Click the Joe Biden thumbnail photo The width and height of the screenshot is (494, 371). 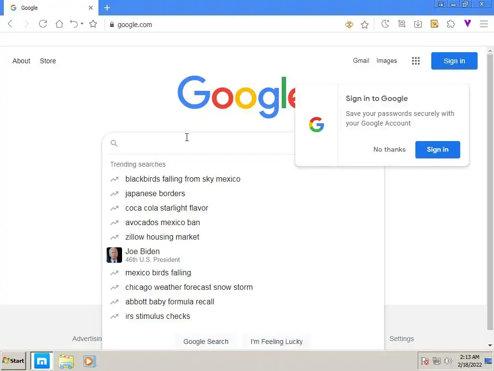(x=114, y=255)
